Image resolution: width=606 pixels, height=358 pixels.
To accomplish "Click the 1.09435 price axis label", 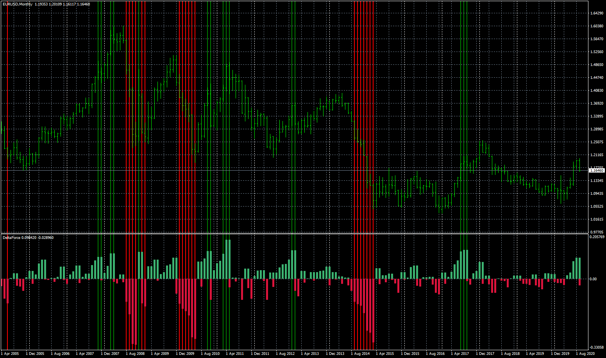I will 596,194.
